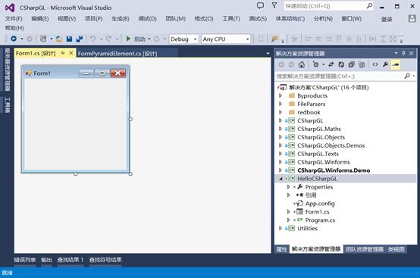This screenshot has width=420, height=278.
Task: Click the 登录 sign-in link
Action: coord(387,19)
